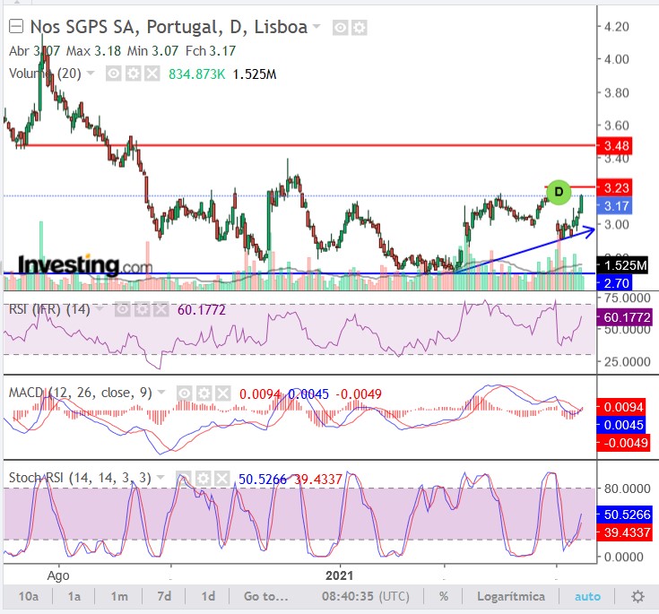Click the 834.873K volume value in legend
The image size is (659, 614).
point(196,74)
